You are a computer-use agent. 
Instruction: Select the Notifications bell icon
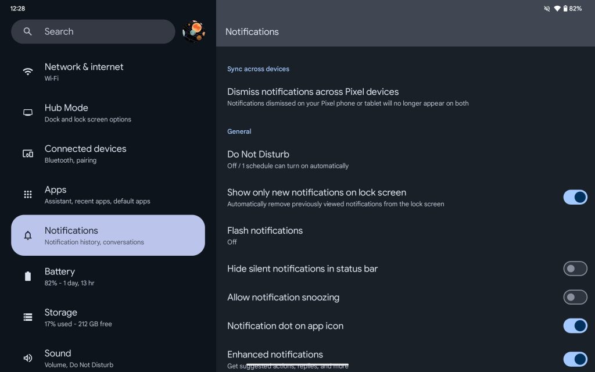coord(27,235)
